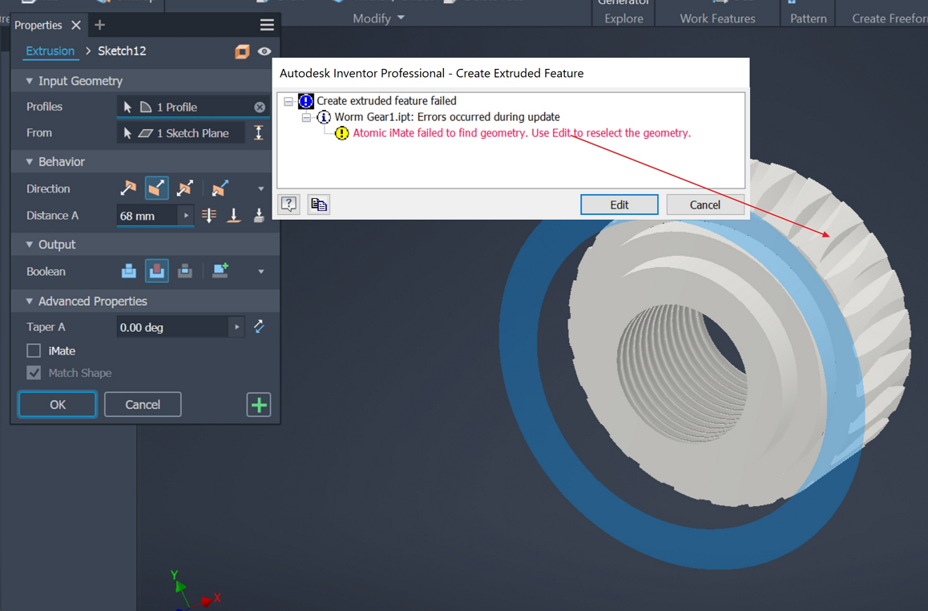Open help in the error dialog
This screenshot has height=611, width=928.
[x=288, y=204]
